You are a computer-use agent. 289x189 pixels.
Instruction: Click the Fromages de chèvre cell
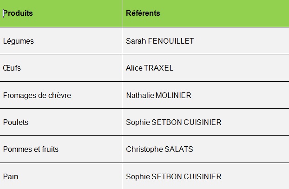click(61, 95)
